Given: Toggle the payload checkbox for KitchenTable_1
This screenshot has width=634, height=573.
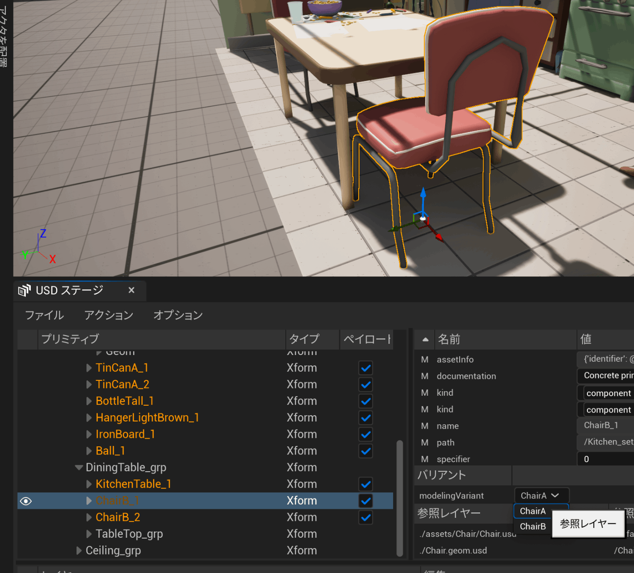Looking at the screenshot, I should coord(366,484).
